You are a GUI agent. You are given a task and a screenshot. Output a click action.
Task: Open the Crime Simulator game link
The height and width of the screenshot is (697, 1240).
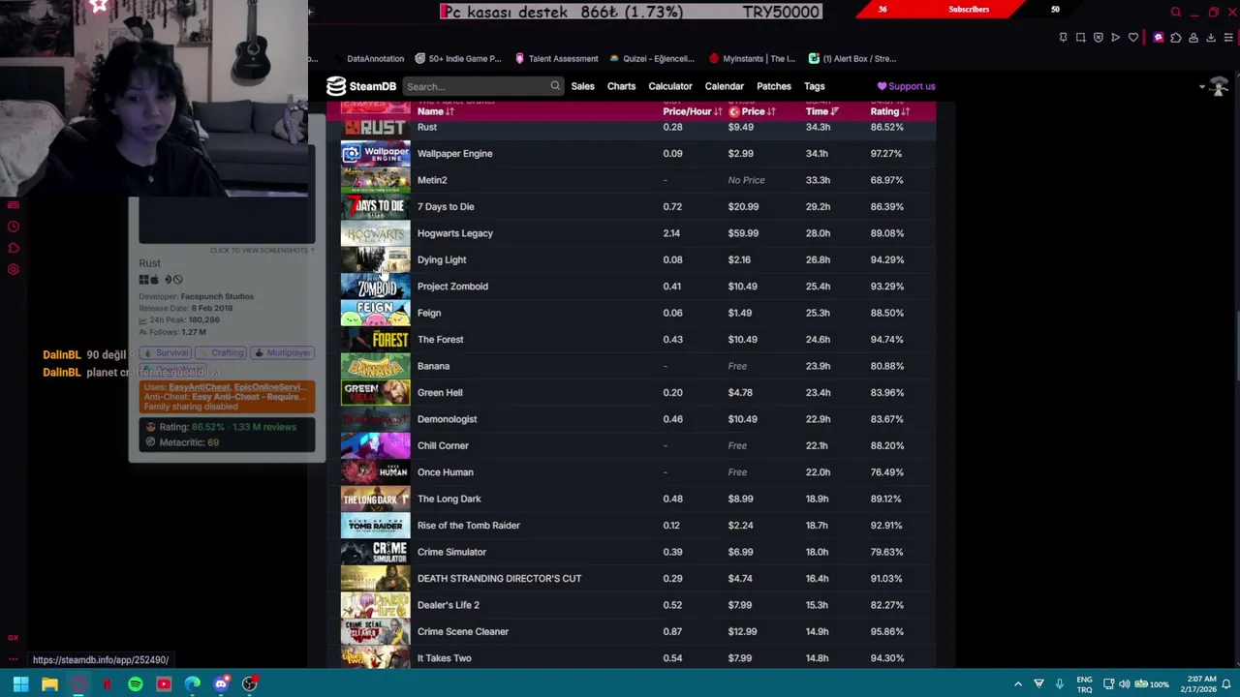[x=451, y=552]
